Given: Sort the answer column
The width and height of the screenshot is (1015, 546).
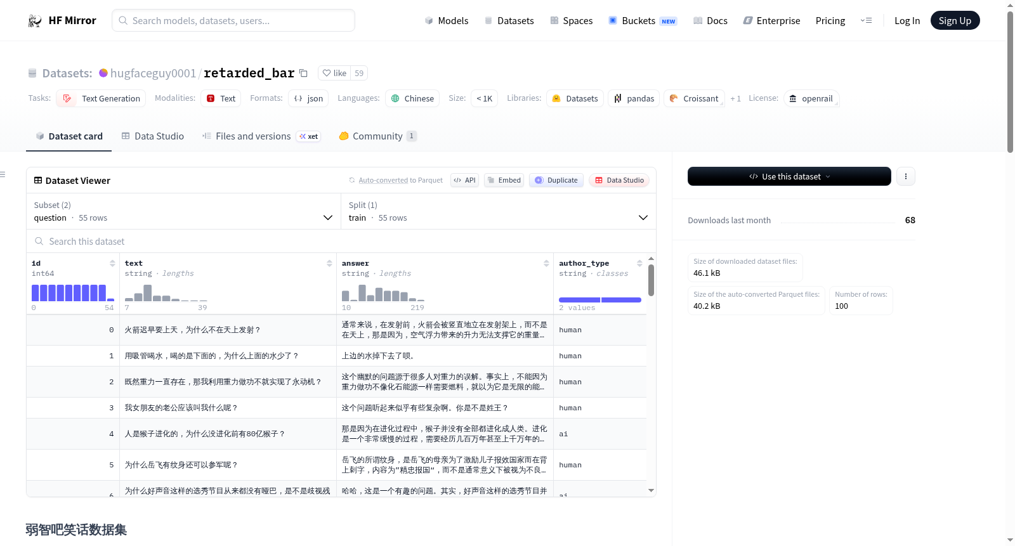Looking at the screenshot, I should click(x=546, y=263).
